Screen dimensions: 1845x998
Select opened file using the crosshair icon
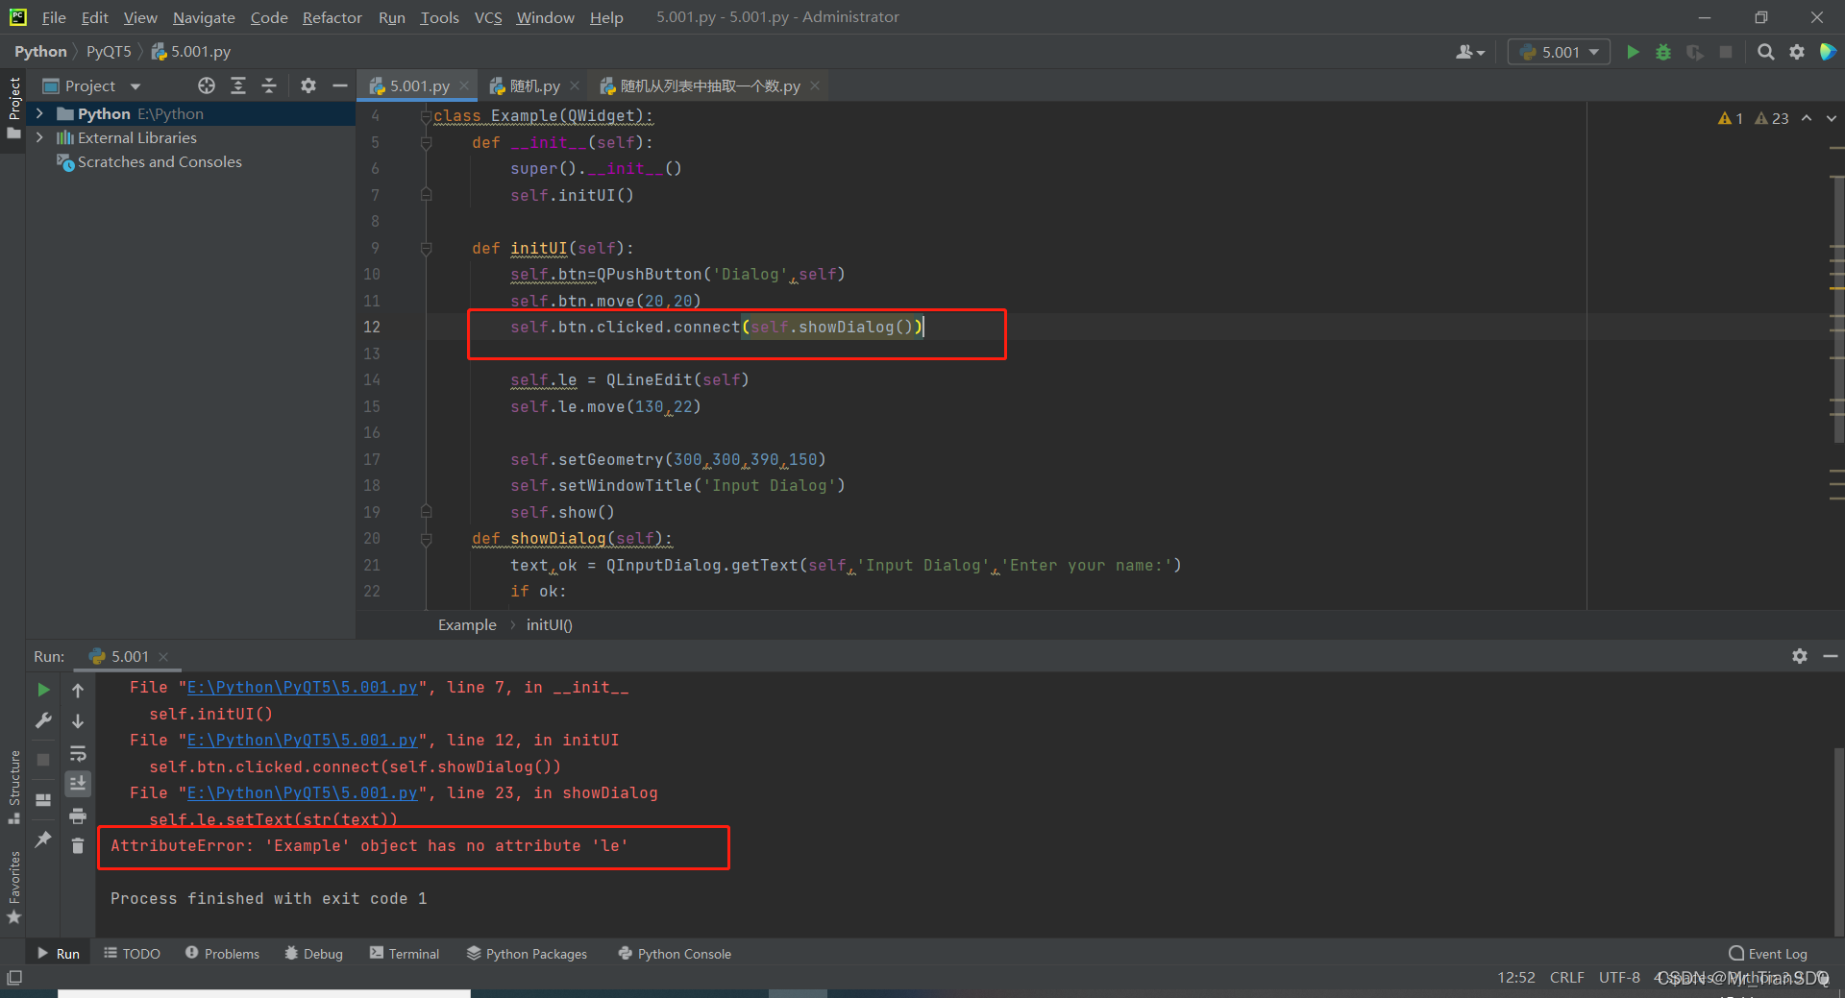coord(206,85)
